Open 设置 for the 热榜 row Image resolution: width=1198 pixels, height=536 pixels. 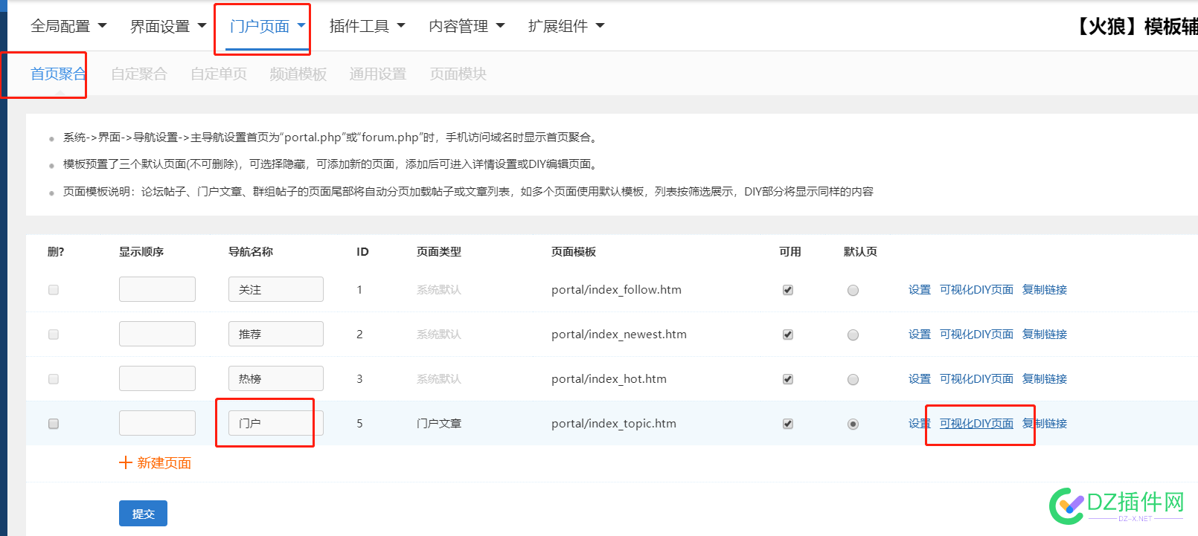(920, 379)
